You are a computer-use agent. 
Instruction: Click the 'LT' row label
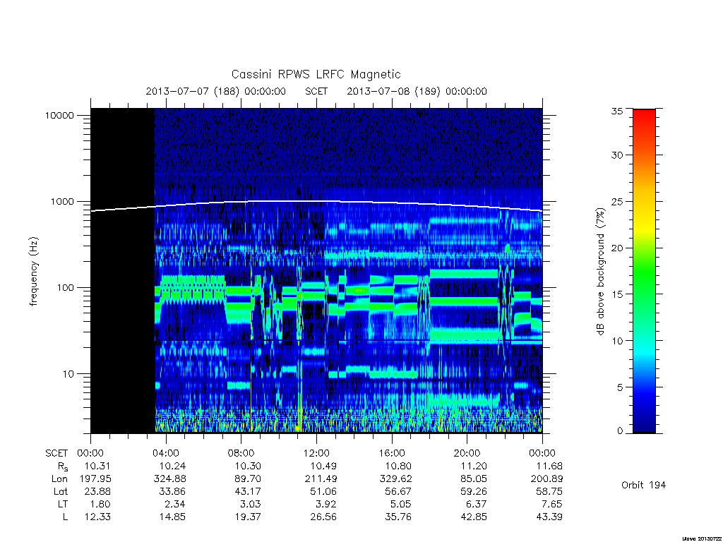pyautogui.click(x=63, y=504)
